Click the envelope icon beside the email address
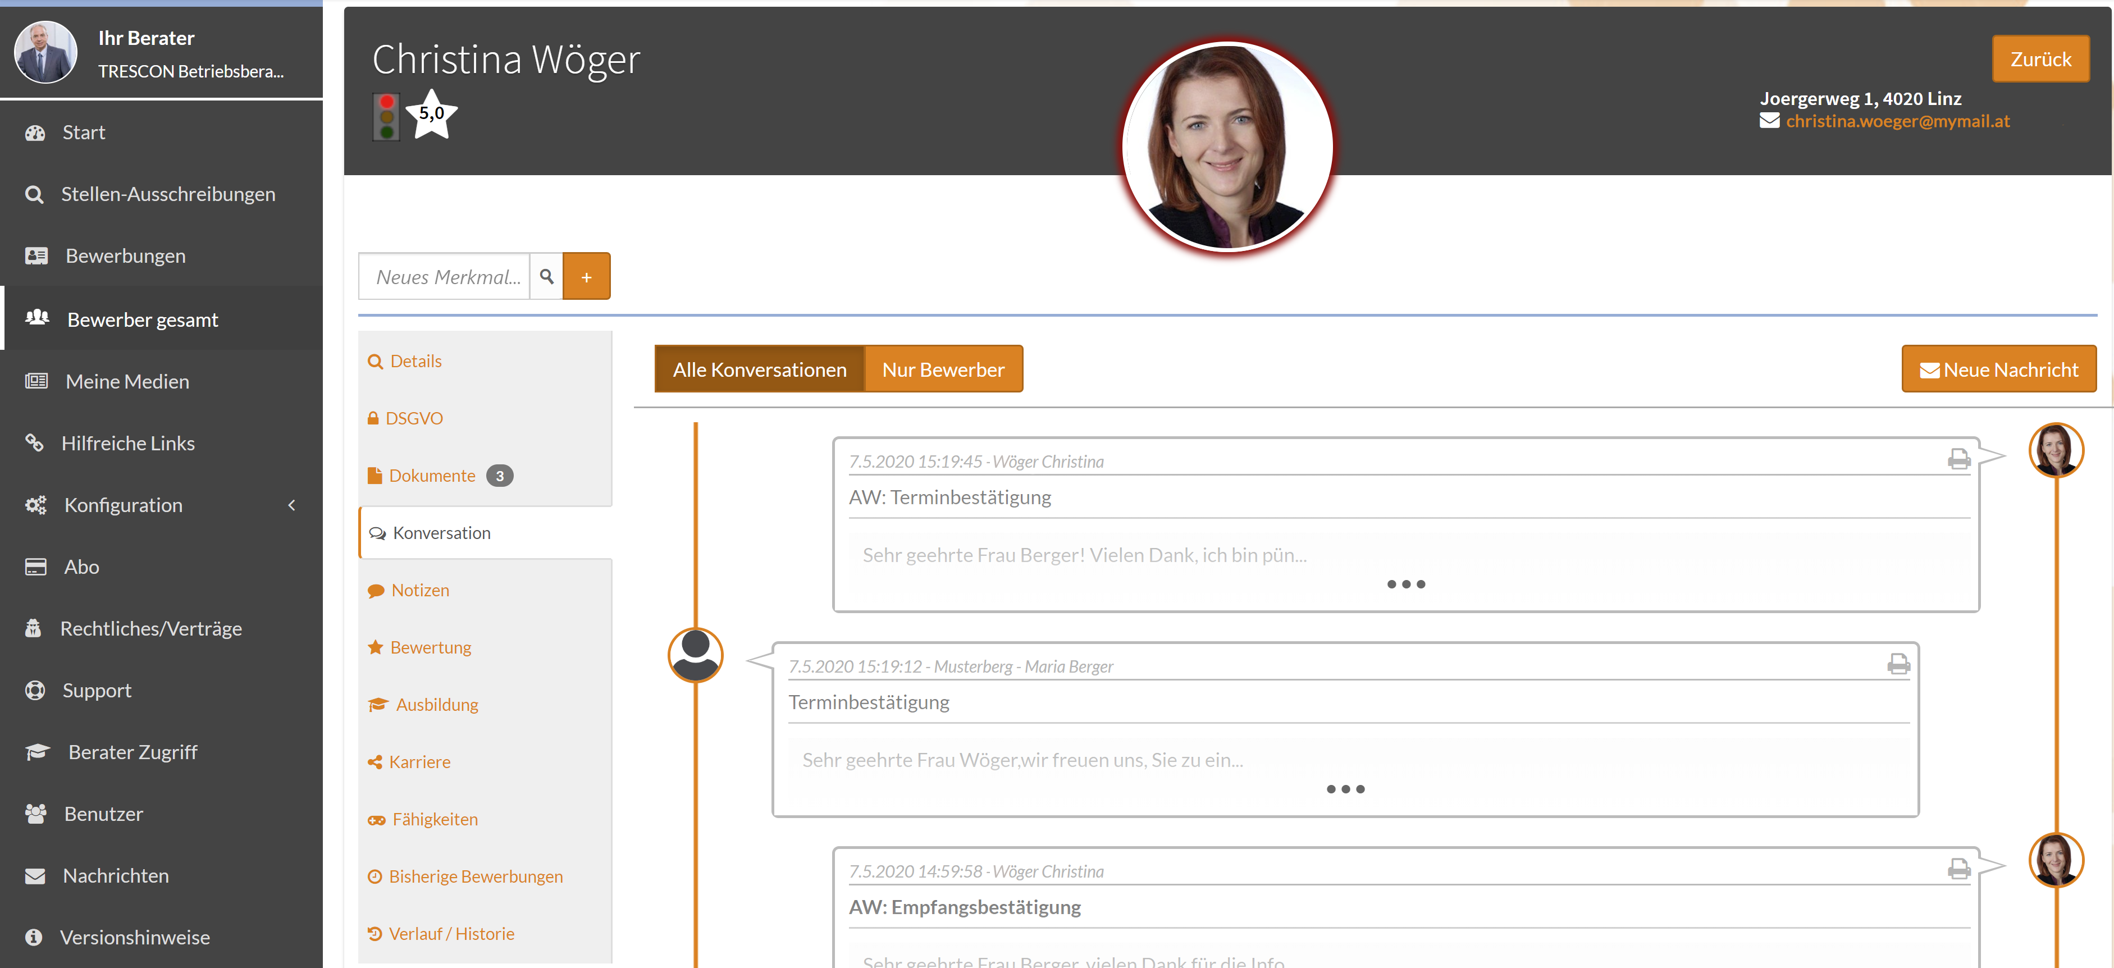This screenshot has height=968, width=2114. click(x=1769, y=121)
